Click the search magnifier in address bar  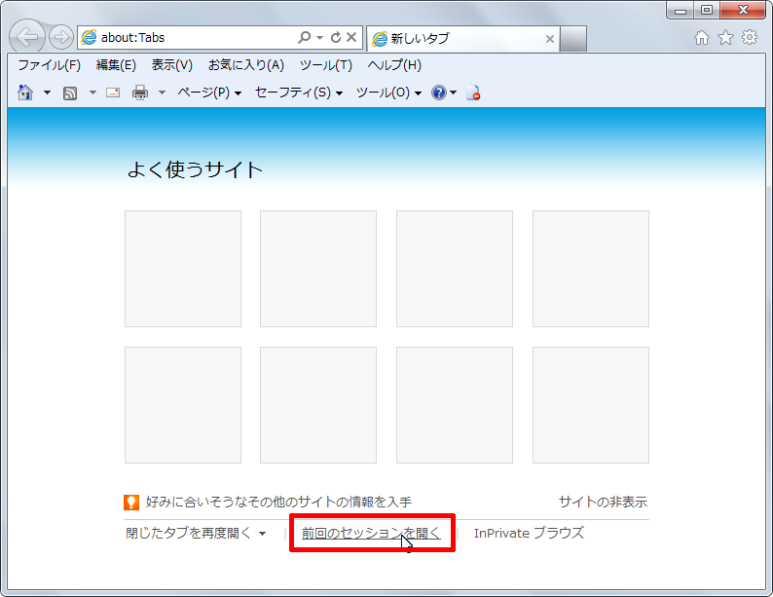[305, 37]
